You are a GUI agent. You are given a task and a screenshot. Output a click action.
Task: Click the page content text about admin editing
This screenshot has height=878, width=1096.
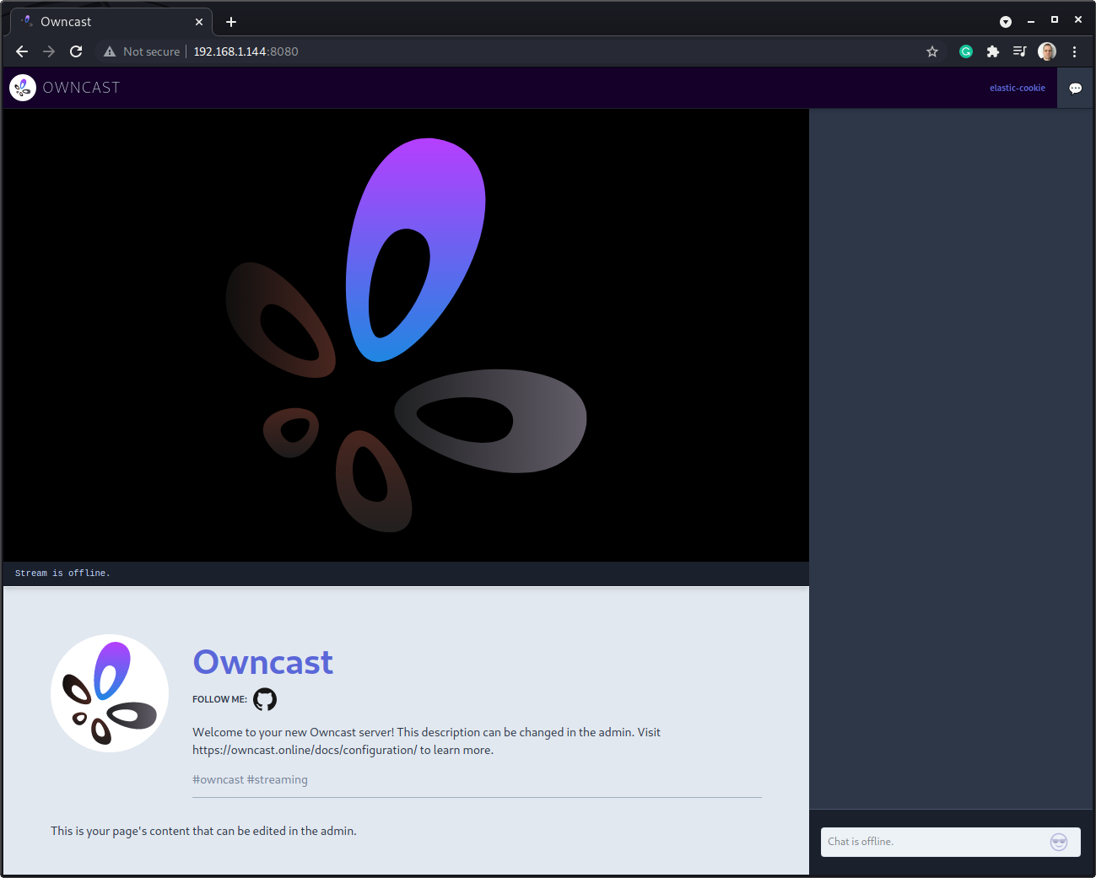click(x=203, y=831)
